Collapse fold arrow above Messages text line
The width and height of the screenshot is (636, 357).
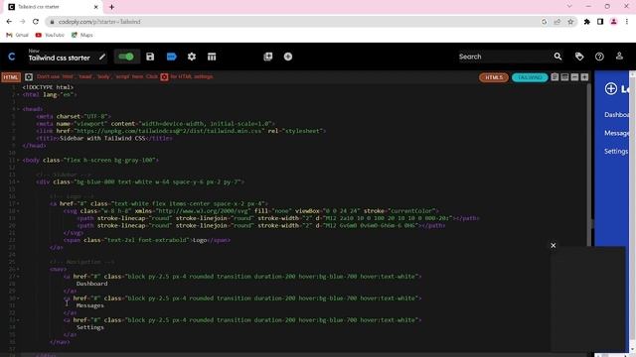tap(18, 298)
